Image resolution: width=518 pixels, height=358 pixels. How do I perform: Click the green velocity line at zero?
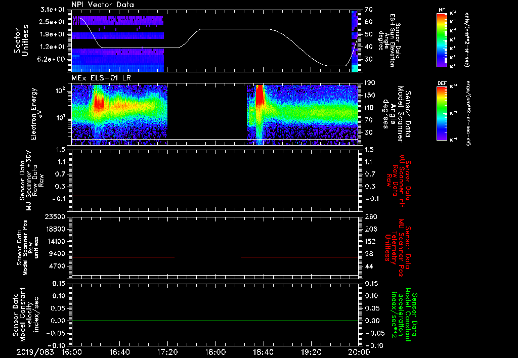pyautogui.click(x=215, y=321)
